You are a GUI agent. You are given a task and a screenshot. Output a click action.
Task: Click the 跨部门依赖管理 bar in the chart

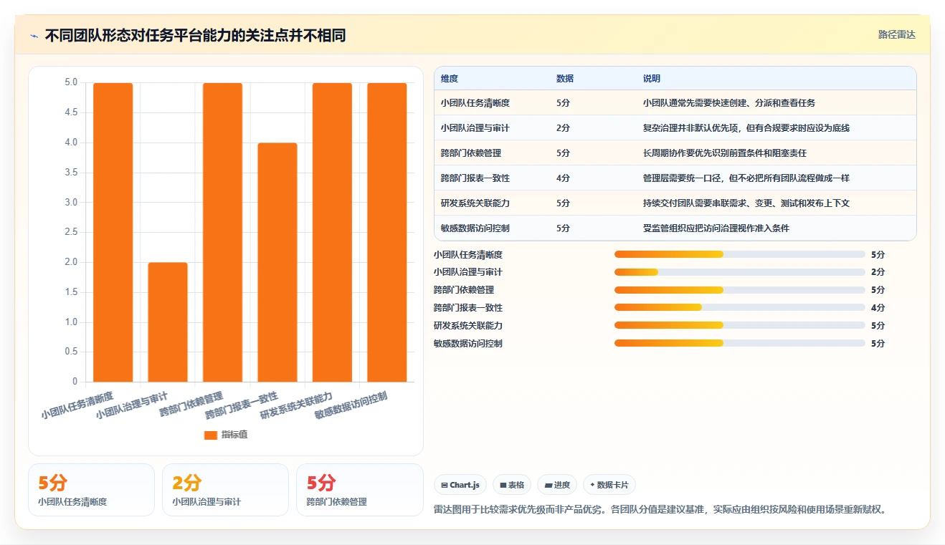coord(223,232)
